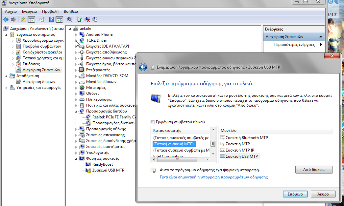The width and height of the screenshot is (344, 206).
Task: Select 'Συσκευή Bluetooth MTP' in model list
Action: point(246,138)
